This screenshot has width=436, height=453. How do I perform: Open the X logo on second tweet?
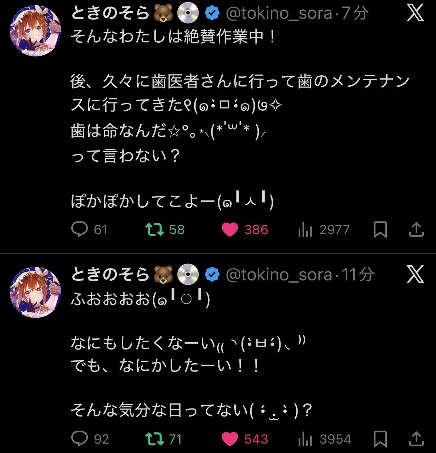coord(415,275)
